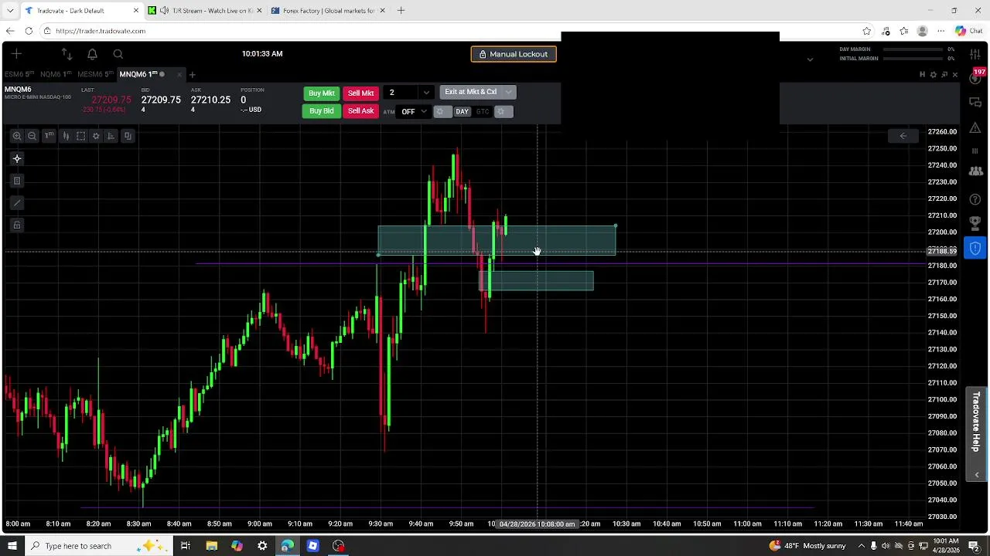
Task: Click Exit at Mkt & Cxl button
Action: coord(470,92)
